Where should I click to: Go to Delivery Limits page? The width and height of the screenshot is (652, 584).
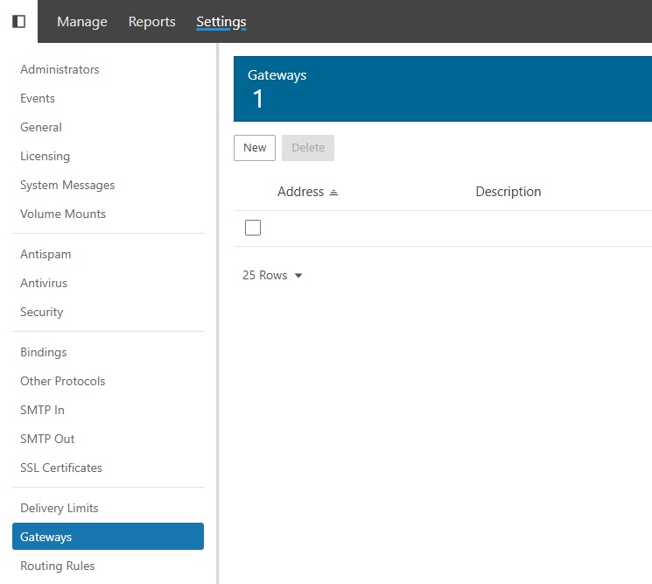coord(59,509)
